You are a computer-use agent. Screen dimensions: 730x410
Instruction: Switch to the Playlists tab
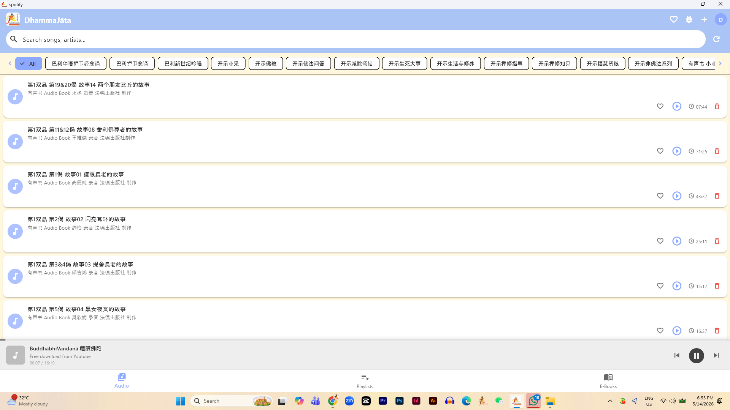(x=365, y=381)
